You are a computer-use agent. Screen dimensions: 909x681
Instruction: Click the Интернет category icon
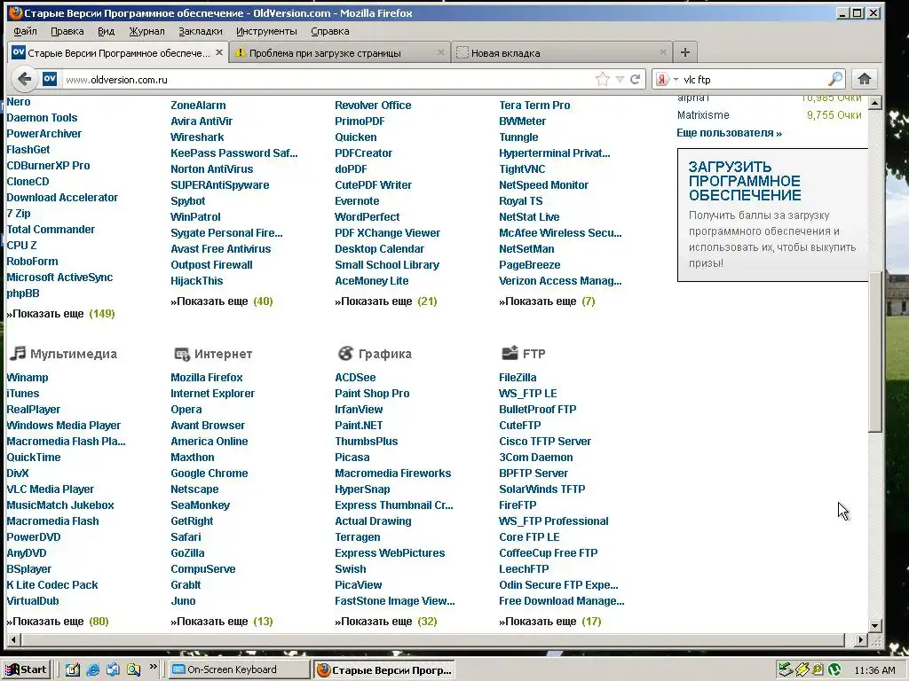(x=182, y=354)
